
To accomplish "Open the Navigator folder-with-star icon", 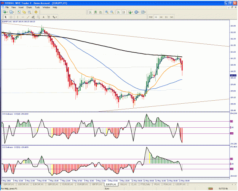I will (x=24, y=12).
